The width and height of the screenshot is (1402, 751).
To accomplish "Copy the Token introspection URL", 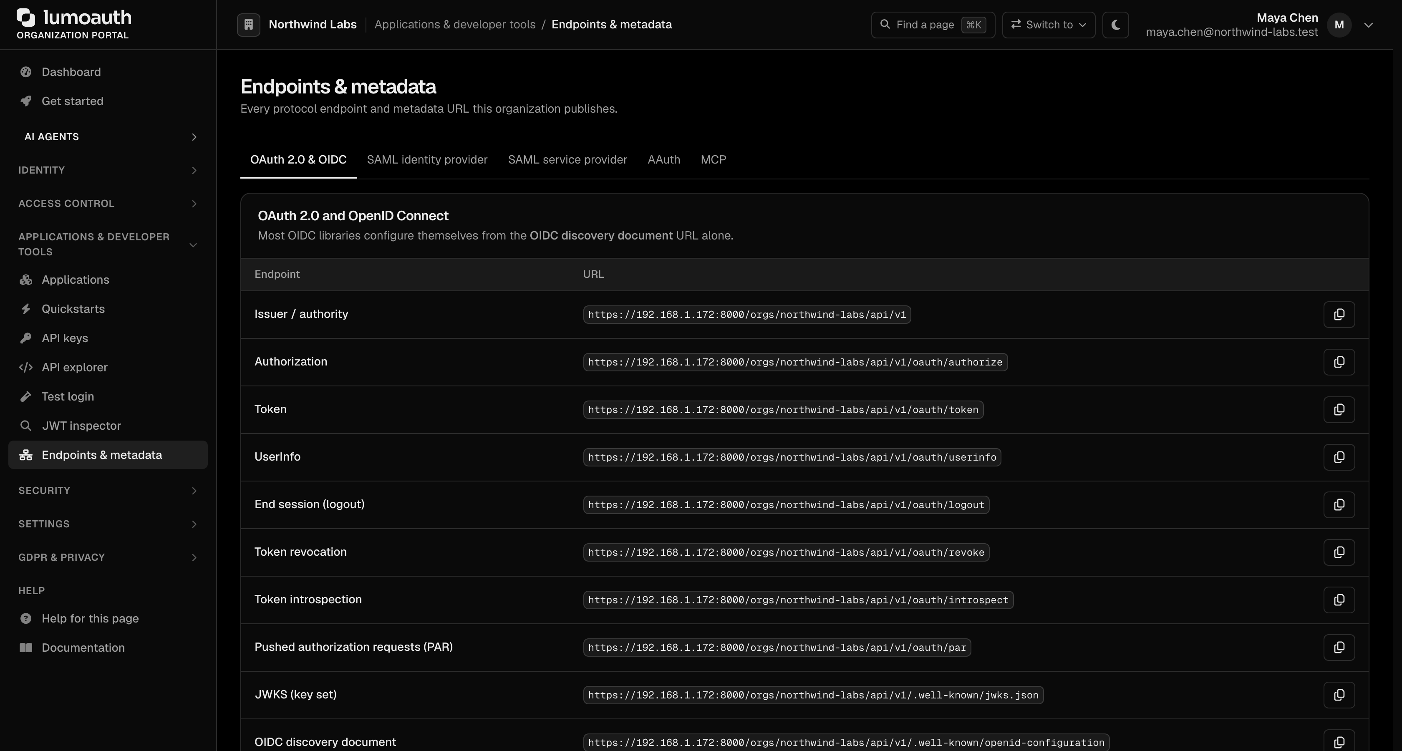I will click(1339, 600).
